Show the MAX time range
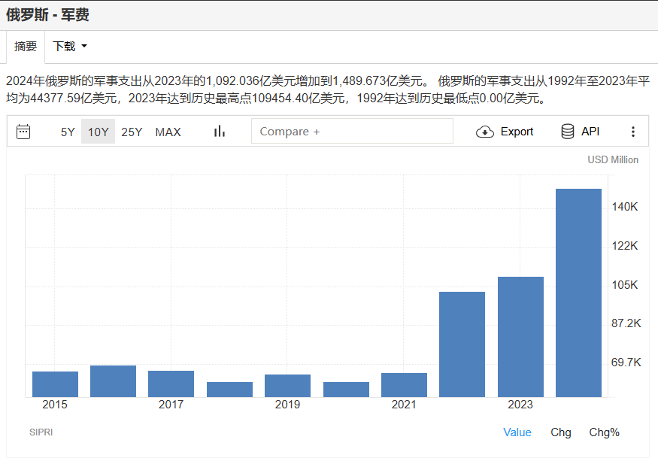Viewport: 658px width, 461px height. coord(168,132)
